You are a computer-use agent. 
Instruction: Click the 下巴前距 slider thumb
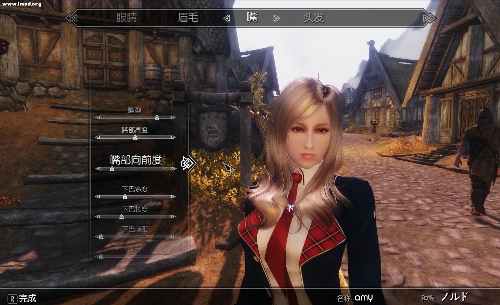101,237
